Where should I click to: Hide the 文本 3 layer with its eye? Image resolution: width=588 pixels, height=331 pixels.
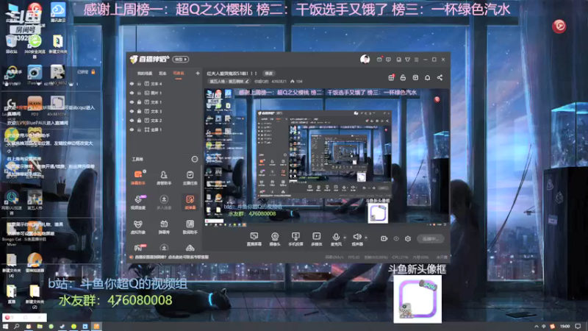(x=132, y=111)
